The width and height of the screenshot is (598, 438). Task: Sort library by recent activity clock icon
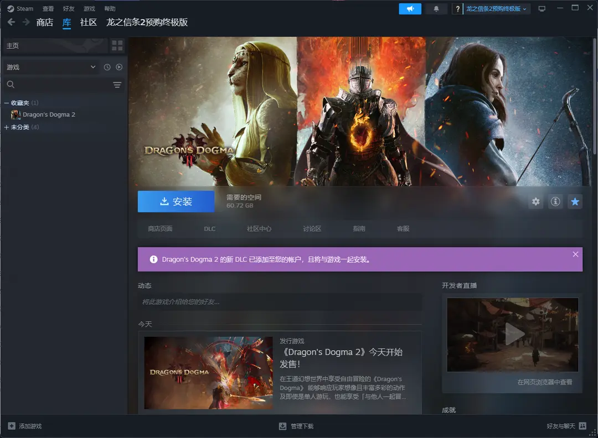[x=107, y=67]
